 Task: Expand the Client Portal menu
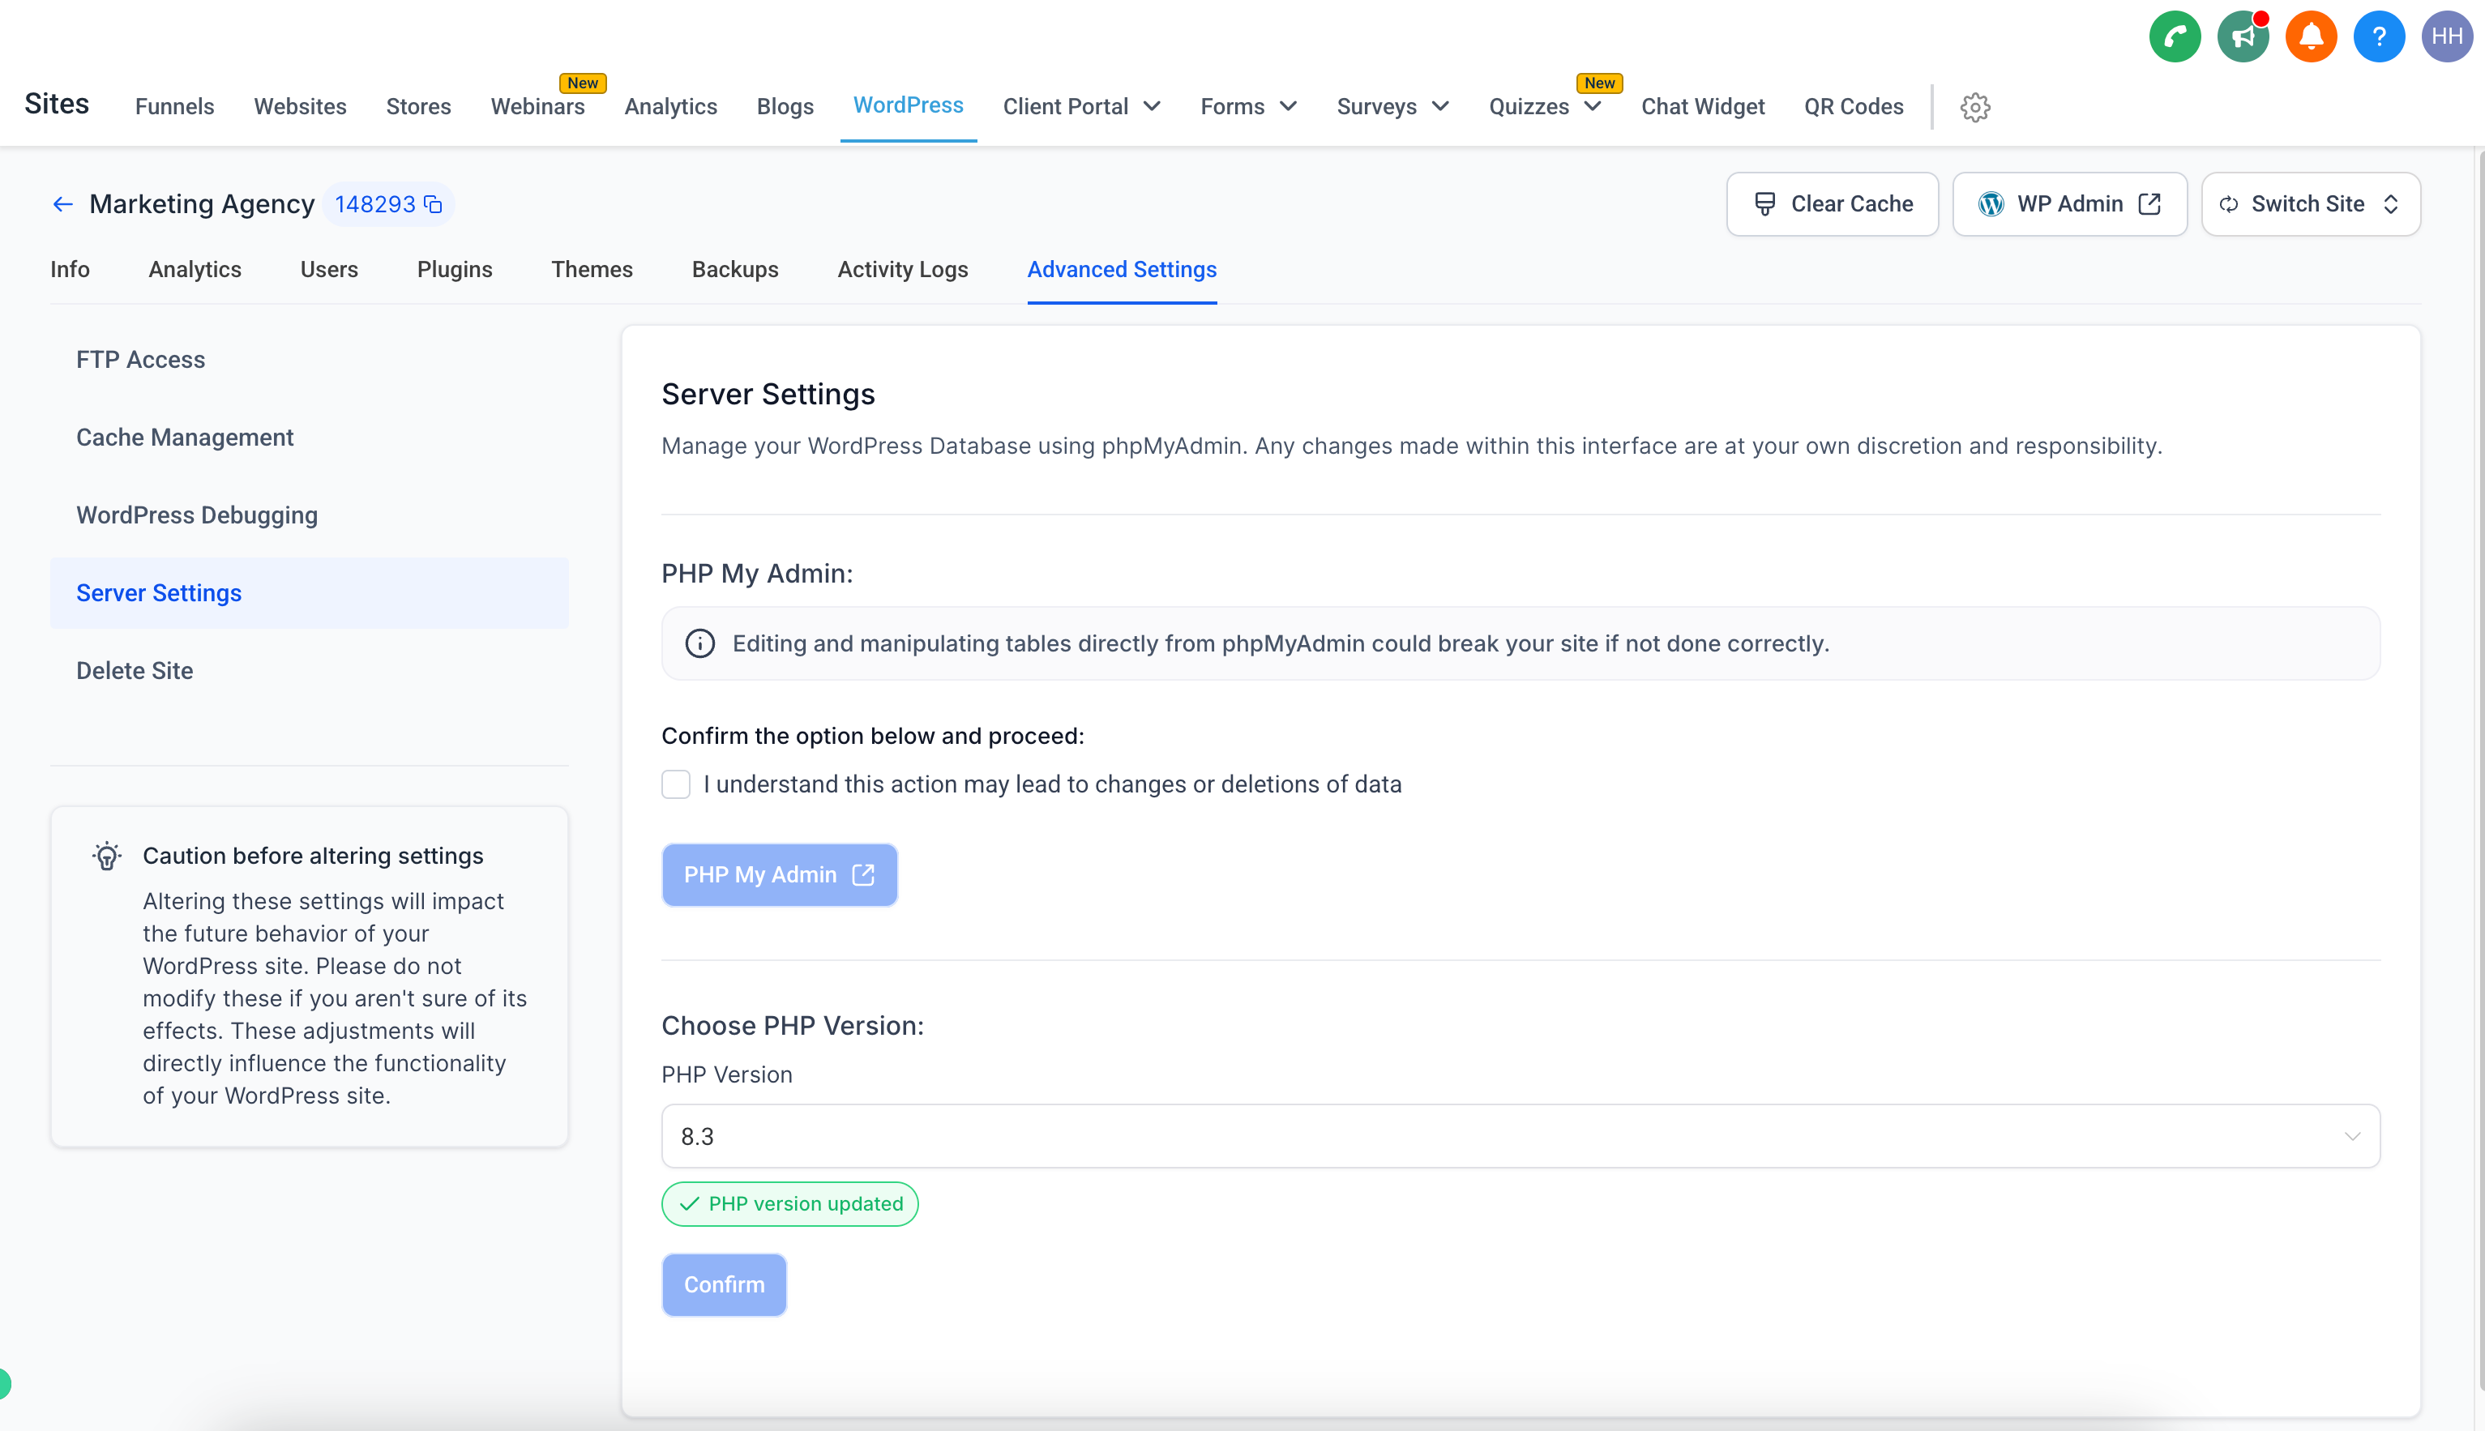[x=1081, y=106]
